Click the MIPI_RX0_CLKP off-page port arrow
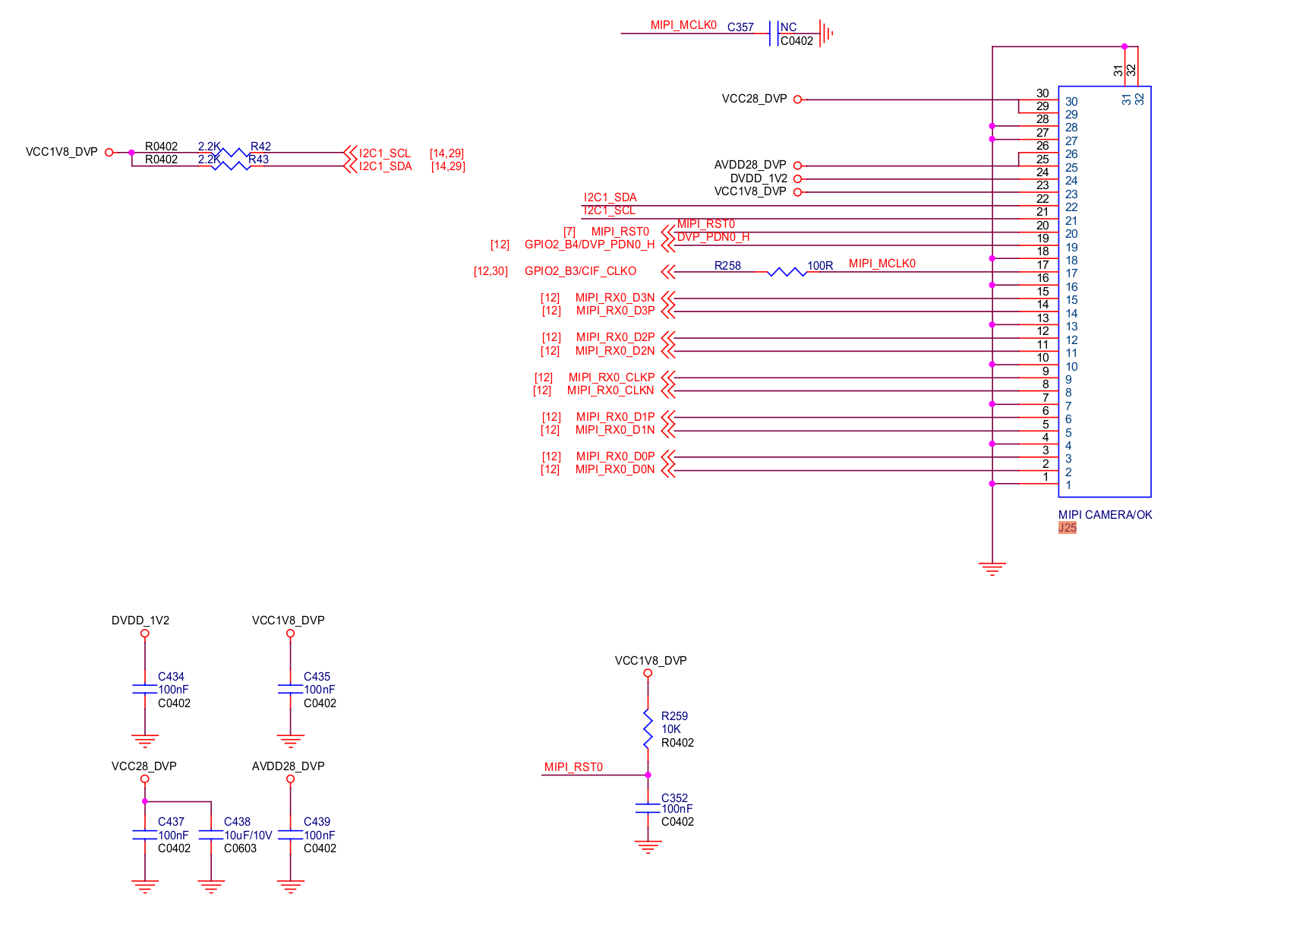Viewport: 1290px width, 932px height. tap(668, 378)
